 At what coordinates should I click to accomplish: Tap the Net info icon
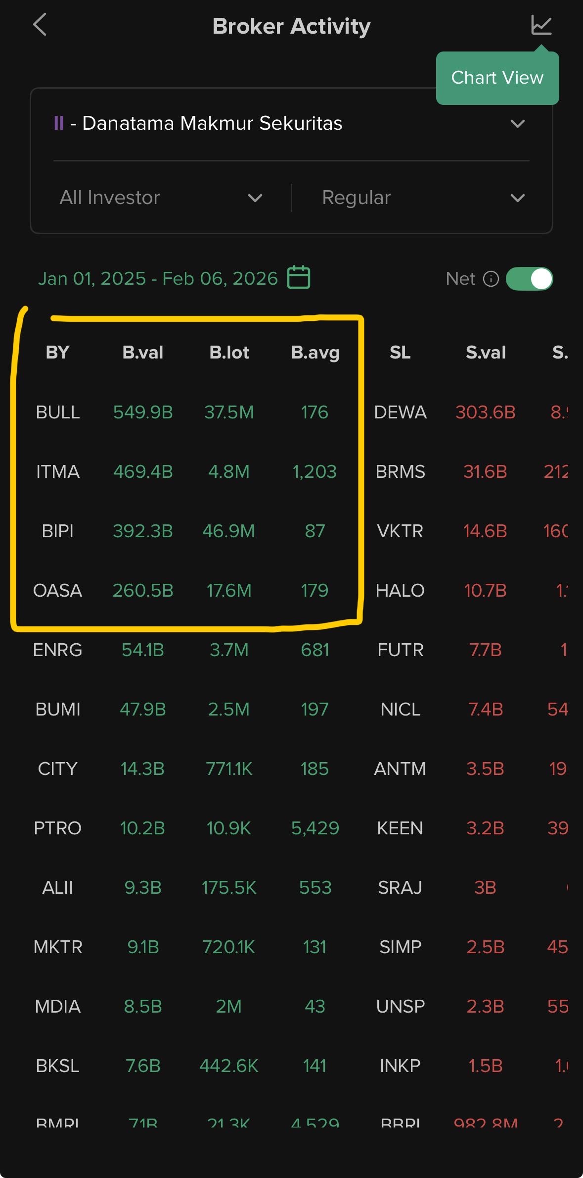491,279
